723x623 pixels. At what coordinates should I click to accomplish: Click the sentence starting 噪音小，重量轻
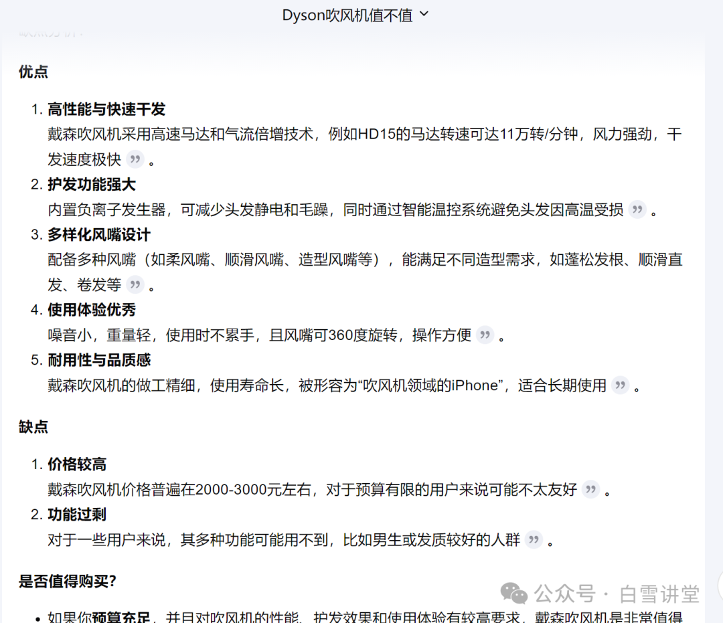[260, 335]
